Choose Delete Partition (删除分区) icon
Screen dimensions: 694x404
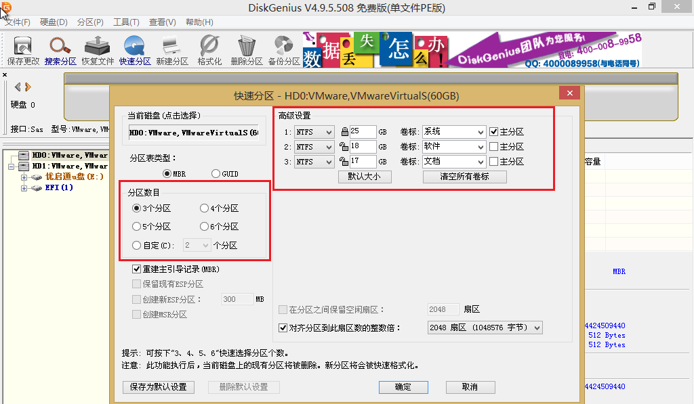[x=247, y=51]
